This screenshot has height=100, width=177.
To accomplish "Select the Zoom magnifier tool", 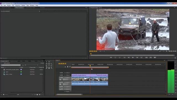I will [x=51, y=68].
